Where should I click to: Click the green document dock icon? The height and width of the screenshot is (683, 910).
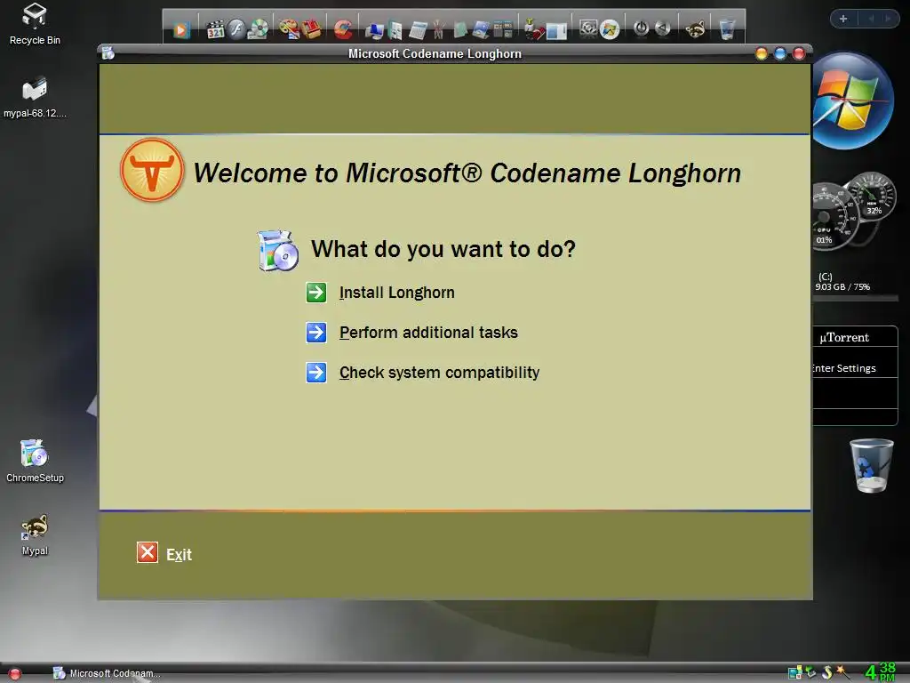click(460, 29)
